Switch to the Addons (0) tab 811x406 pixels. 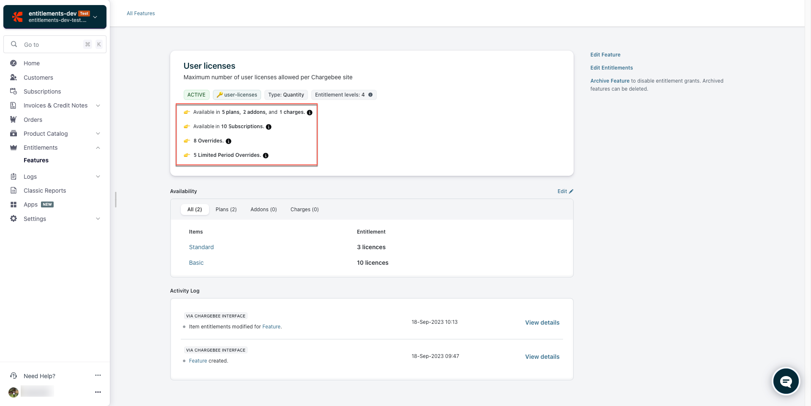(264, 210)
